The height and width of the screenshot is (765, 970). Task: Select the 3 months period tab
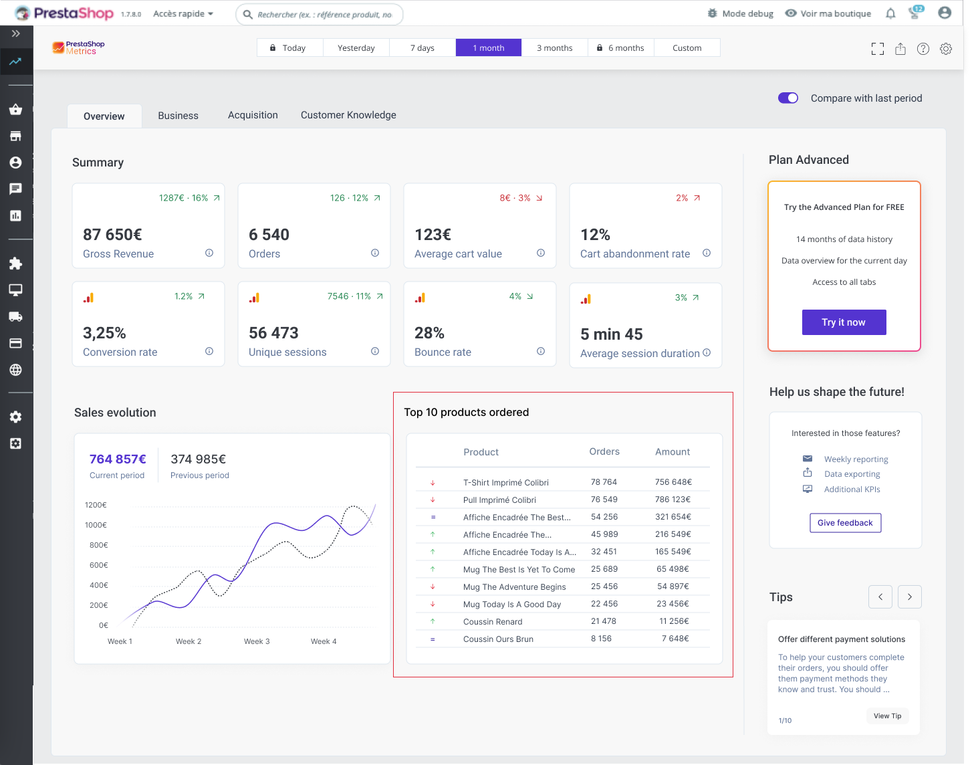click(x=554, y=48)
